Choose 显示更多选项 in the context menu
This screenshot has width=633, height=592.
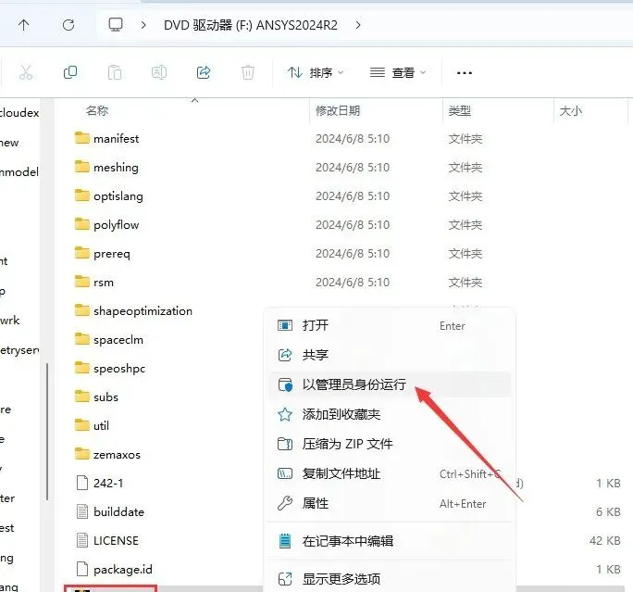click(390, 579)
